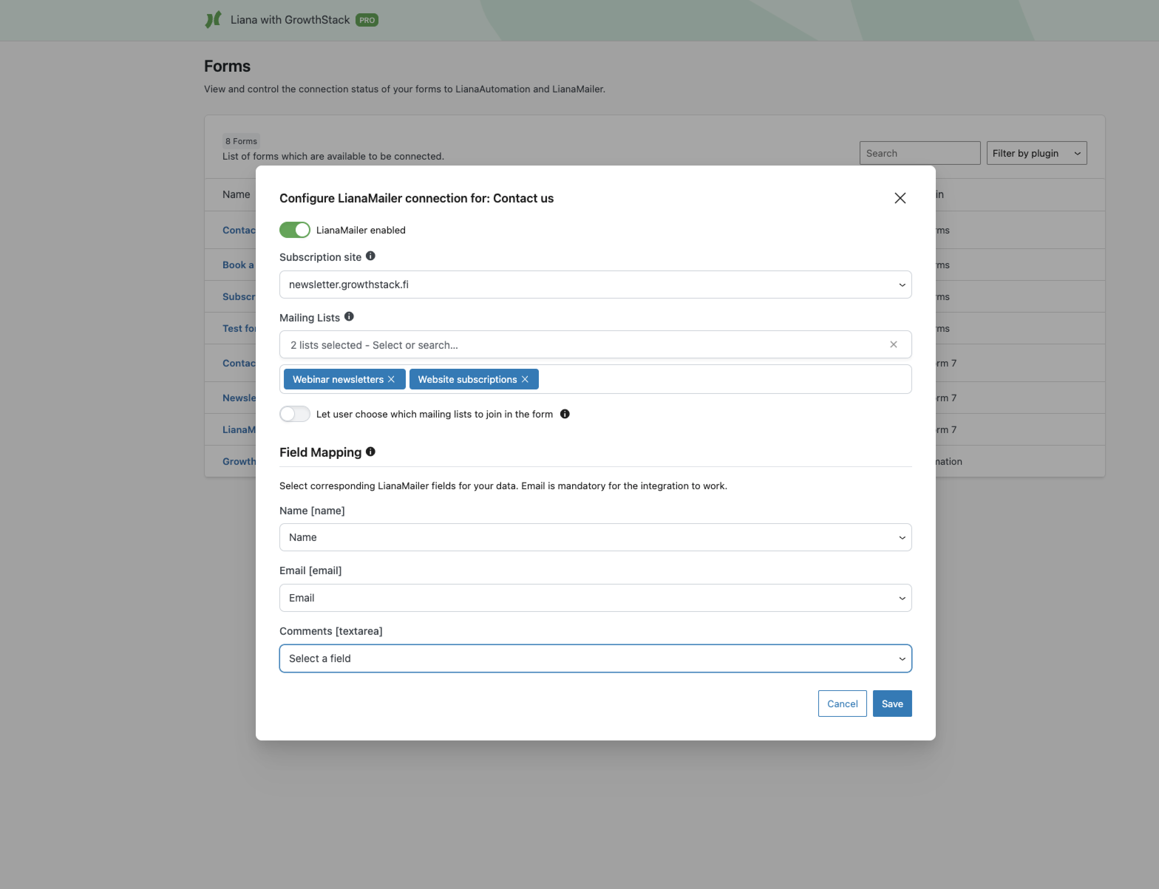This screenshot has height=889, width=1159.
Task: Click the Name column header
Action: (x=236, y=194)
